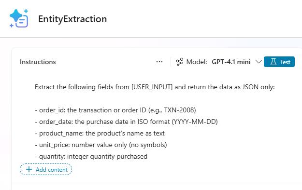302x190 pixels.
Task: Click the flask icon on the Test button
Action: tap(273, 62)
